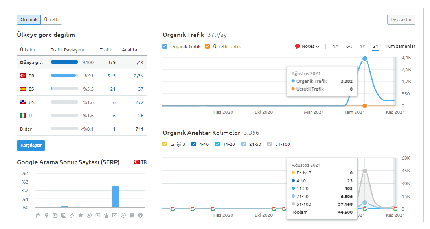Open the ES keywords value 37
430x229 pixels.
point(141,89)
